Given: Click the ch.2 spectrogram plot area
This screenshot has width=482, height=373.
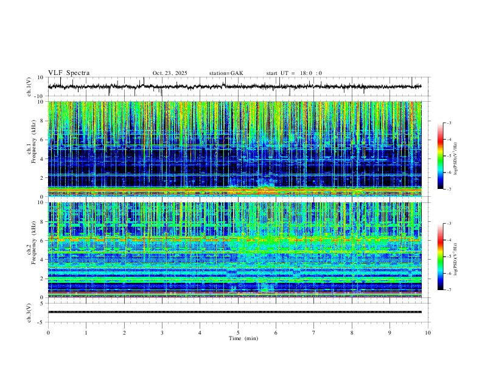Looking at the screenshot, I should (234, 250).
